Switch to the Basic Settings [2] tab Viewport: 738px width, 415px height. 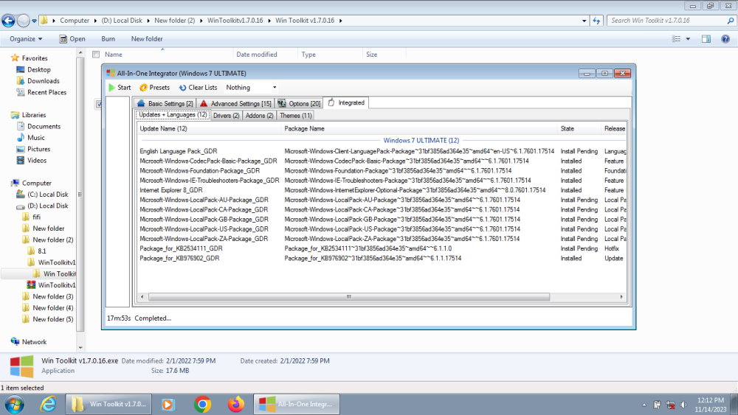click(x=165, y=103)
